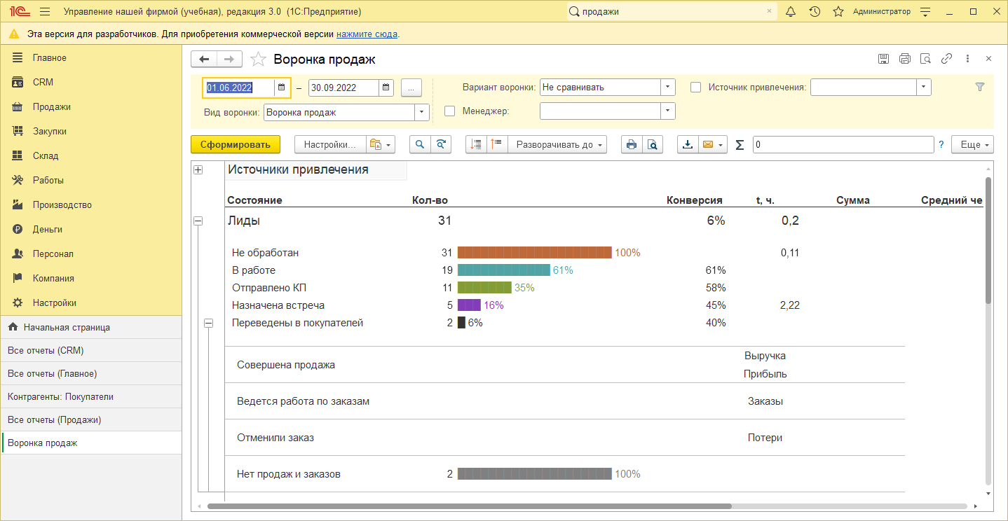The width and height of the screenshot is (1008, 521).
Task: Print report with toolbar printer button
Action: 632,144
